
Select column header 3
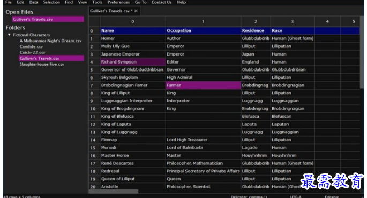pyautogui.click(x=293, y=21)
